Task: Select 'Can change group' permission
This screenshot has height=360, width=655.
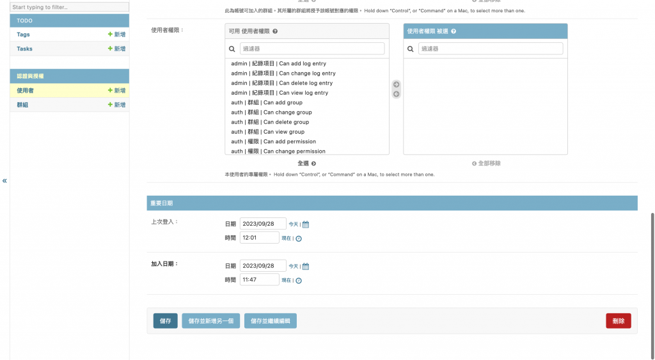Action: [307, 112]
